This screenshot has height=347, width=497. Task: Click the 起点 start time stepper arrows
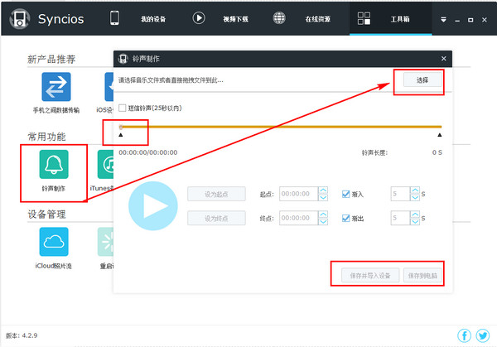coord(323,194)
